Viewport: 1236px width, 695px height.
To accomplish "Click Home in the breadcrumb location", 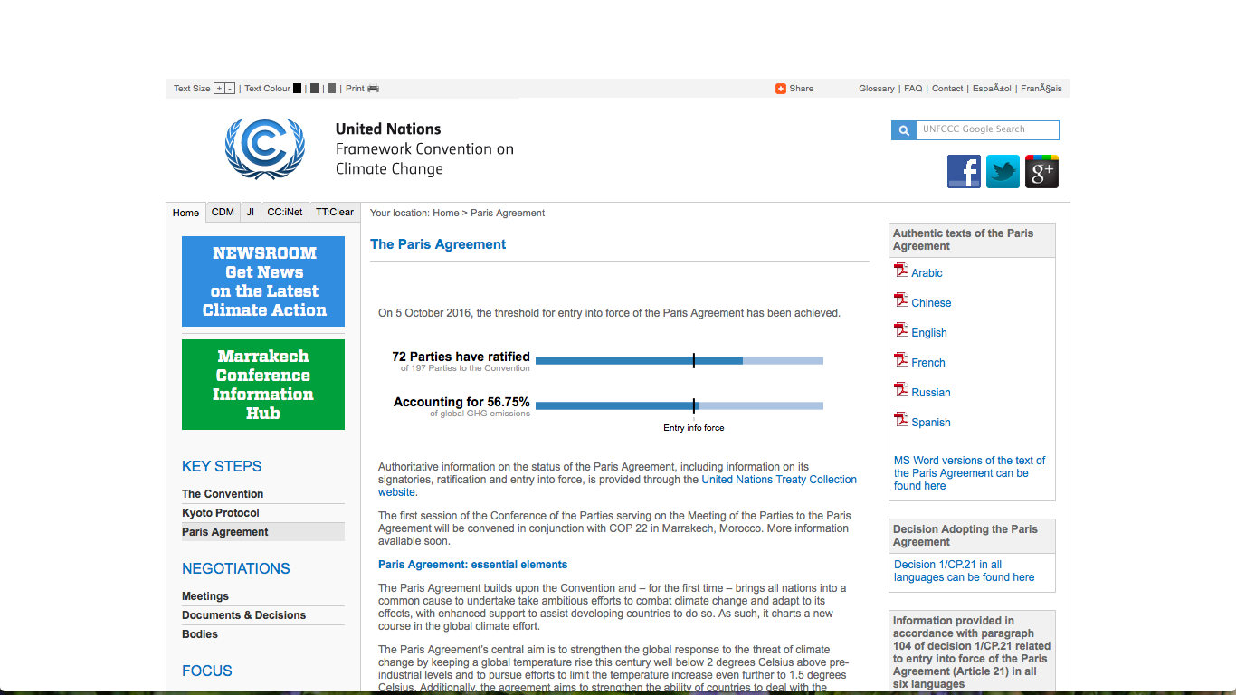I will click(x=446, y=214).
